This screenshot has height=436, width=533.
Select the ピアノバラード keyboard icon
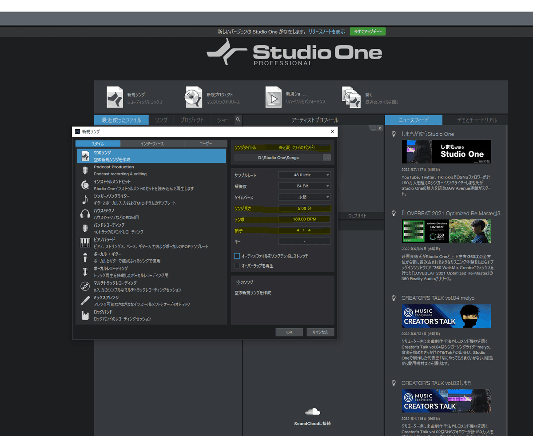point(85,243)
